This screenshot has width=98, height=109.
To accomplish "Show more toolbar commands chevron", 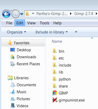I will (76, 32).
